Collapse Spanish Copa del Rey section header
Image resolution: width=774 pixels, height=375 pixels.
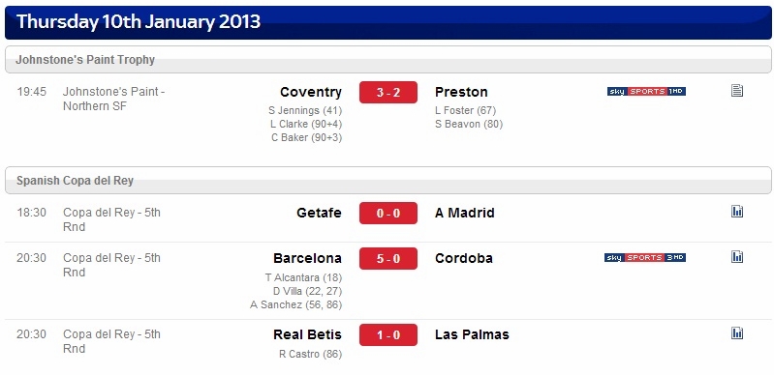388,181
